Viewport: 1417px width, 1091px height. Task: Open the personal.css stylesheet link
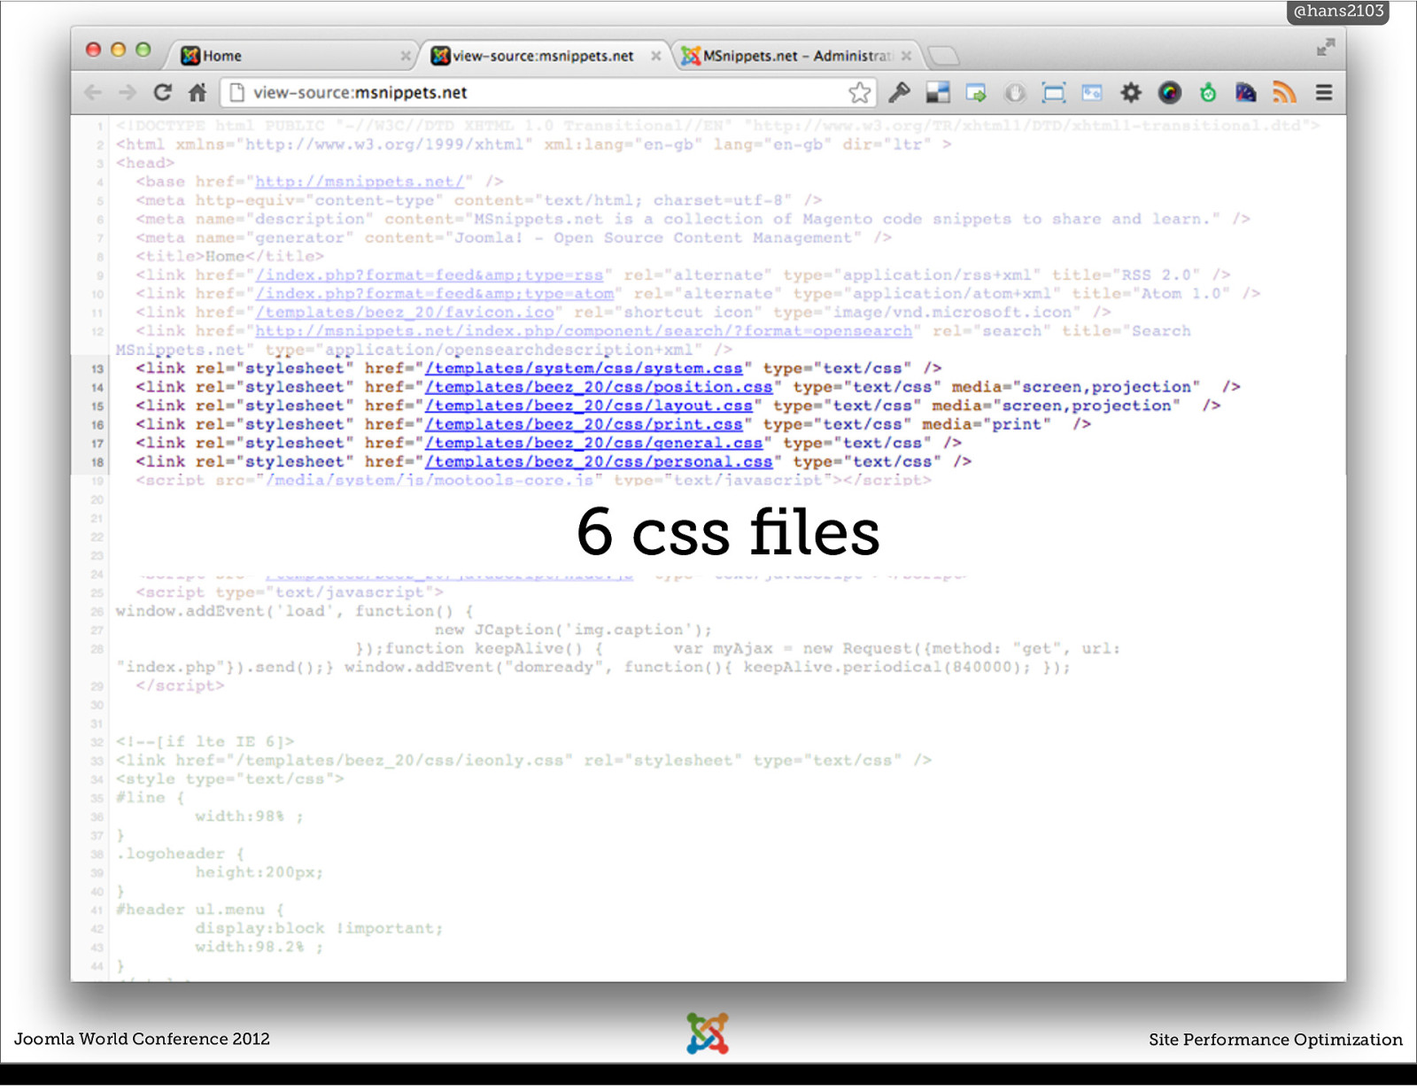click(599, 461)
